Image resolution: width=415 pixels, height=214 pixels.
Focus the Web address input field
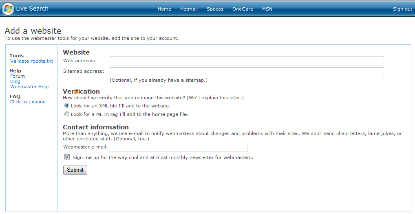[247, 61]
